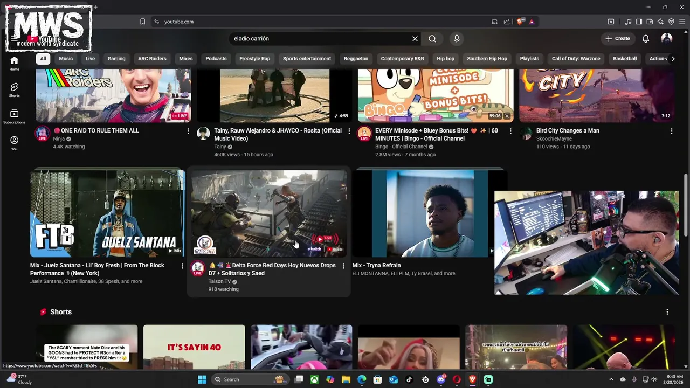Open options for Bird City Changes a Man

(671, 131)
